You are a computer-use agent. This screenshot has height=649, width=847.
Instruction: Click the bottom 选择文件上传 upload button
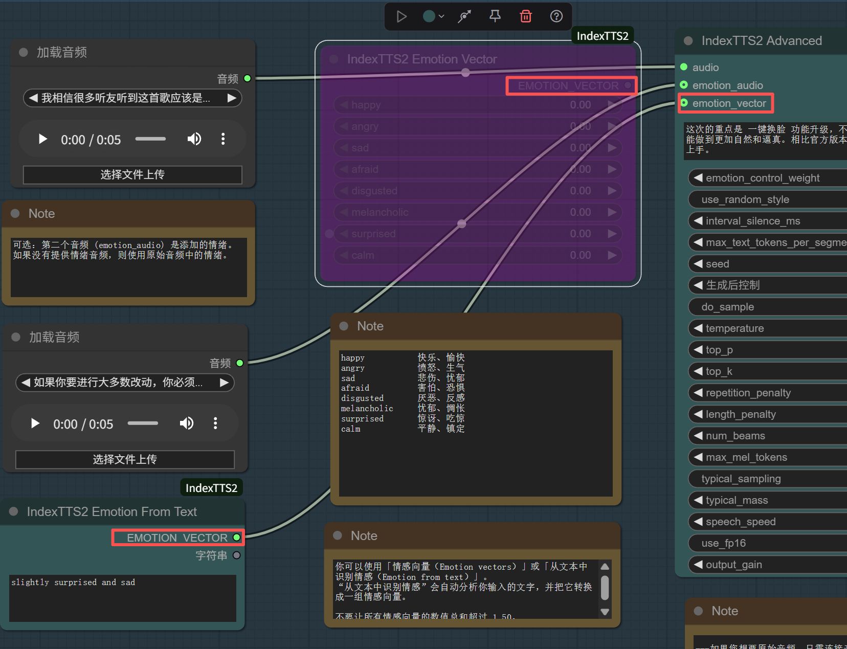tap(125, 459)
